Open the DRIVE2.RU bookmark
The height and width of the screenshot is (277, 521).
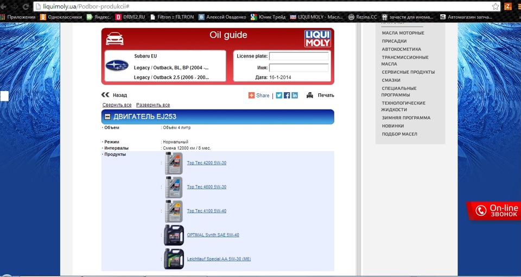[130, 17]
